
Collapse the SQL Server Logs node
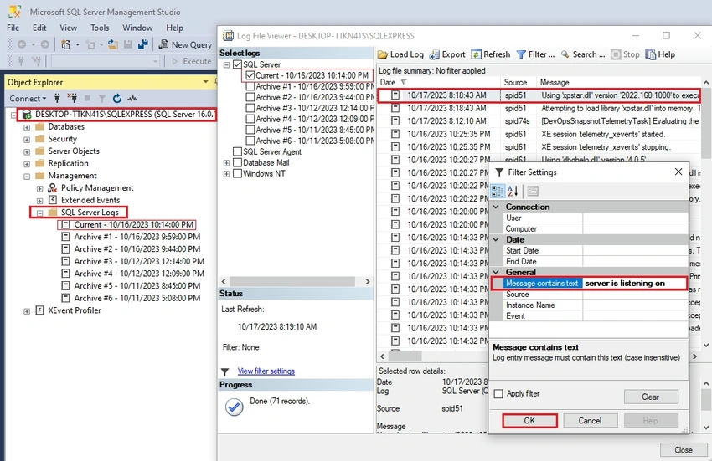(40, 213)
